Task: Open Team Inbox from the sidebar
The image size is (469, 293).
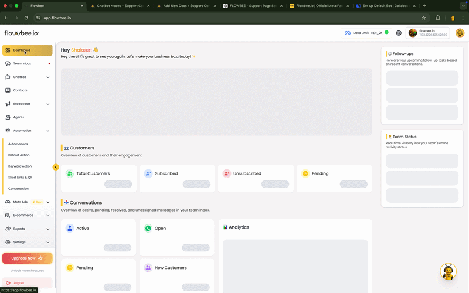Action: (x=22, y=63)
